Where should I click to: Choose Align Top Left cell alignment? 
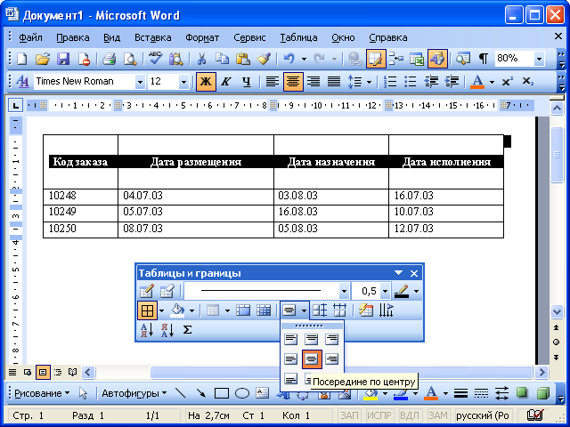pyautogui.click(x=290, y=339)
